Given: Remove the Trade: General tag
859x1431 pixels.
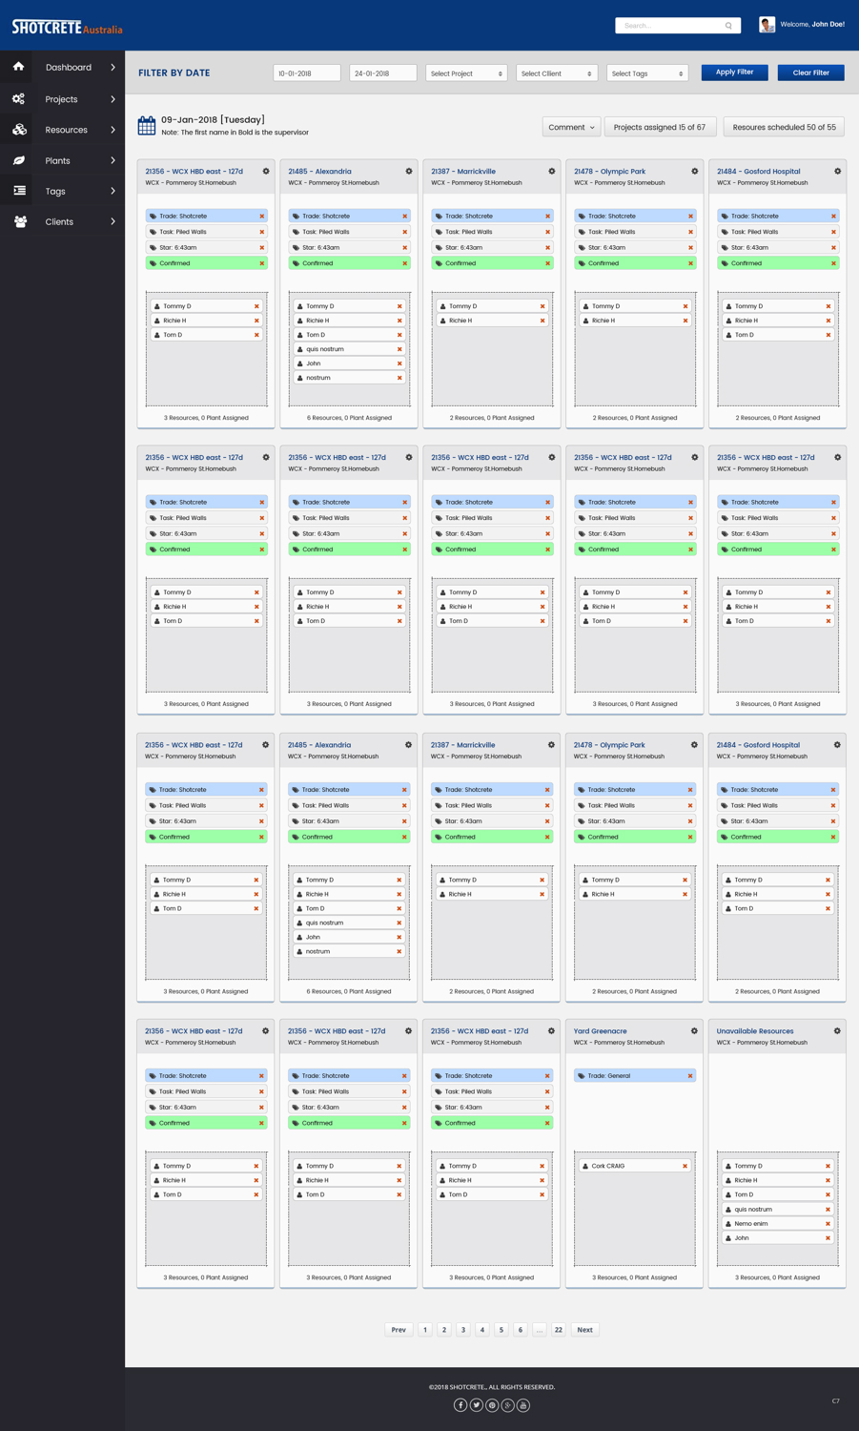Looking at the screenshot, I should click(x=690, y=1076).
